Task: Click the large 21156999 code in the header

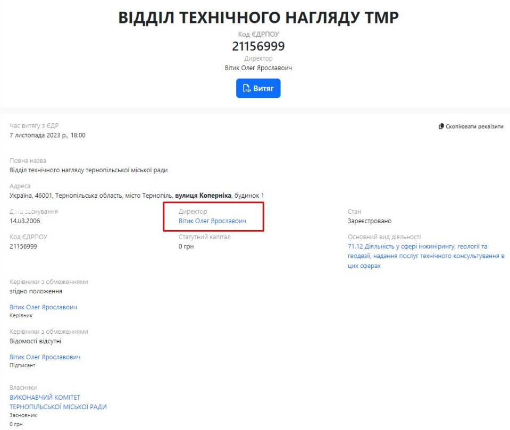Action: pyautogui.click(x=258, y=46)
